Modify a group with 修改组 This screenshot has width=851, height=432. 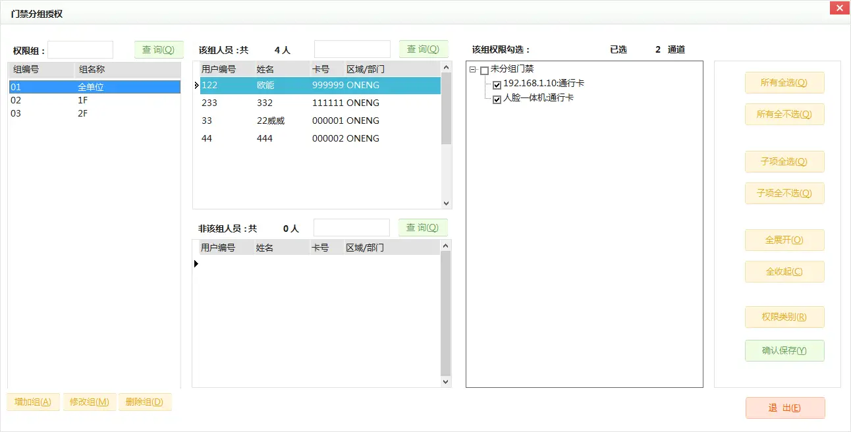[x=88, y=402]
